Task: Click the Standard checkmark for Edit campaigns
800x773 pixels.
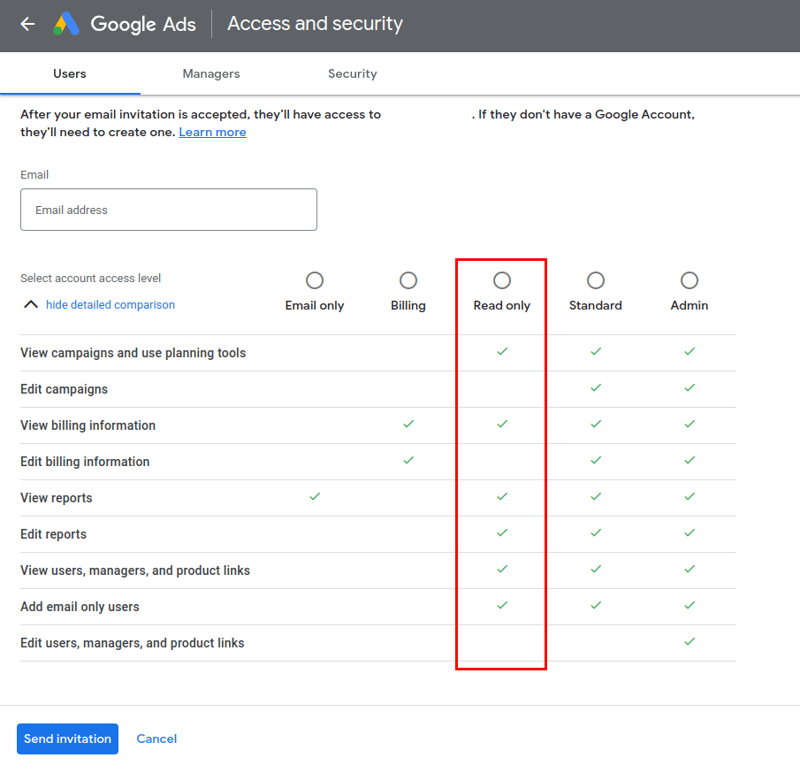Action: coord(596,388)
